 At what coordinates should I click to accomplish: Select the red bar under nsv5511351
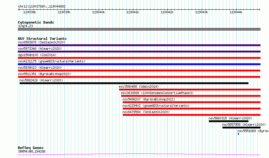click(x=139, y=77)
